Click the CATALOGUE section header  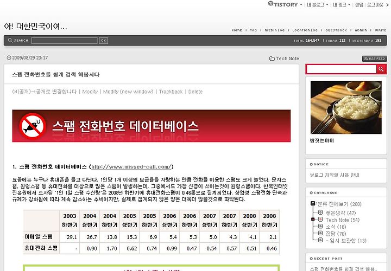click(324, 192)
